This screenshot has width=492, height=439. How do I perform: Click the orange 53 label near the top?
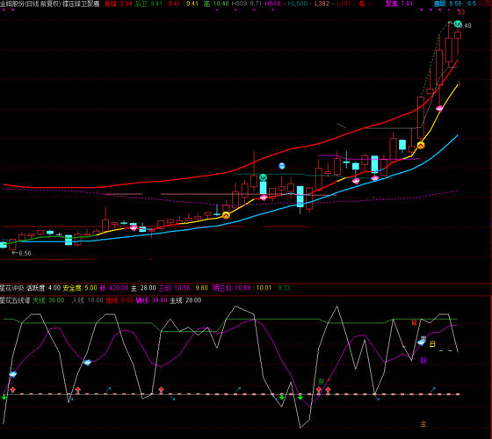coord(461,12)
